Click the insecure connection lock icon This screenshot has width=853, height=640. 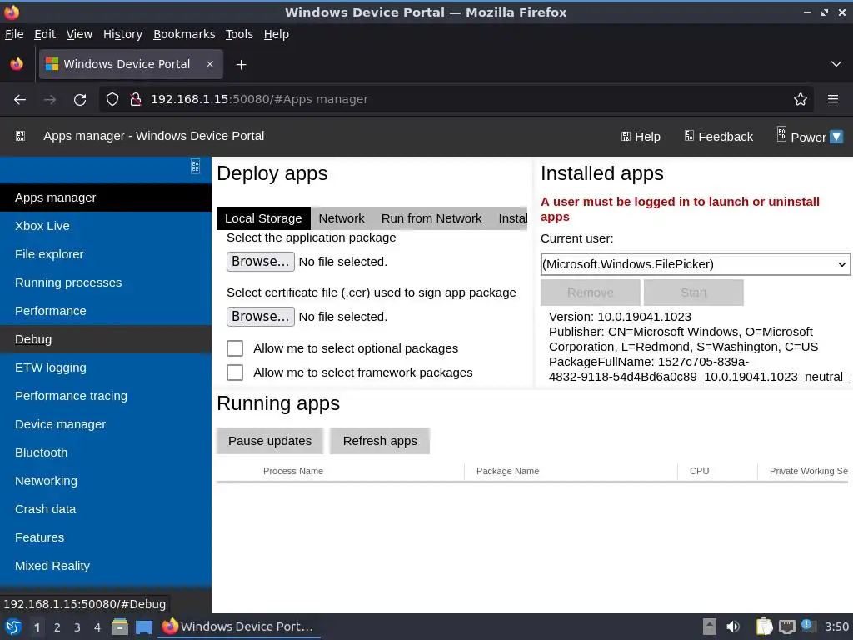tap(136, 100)
